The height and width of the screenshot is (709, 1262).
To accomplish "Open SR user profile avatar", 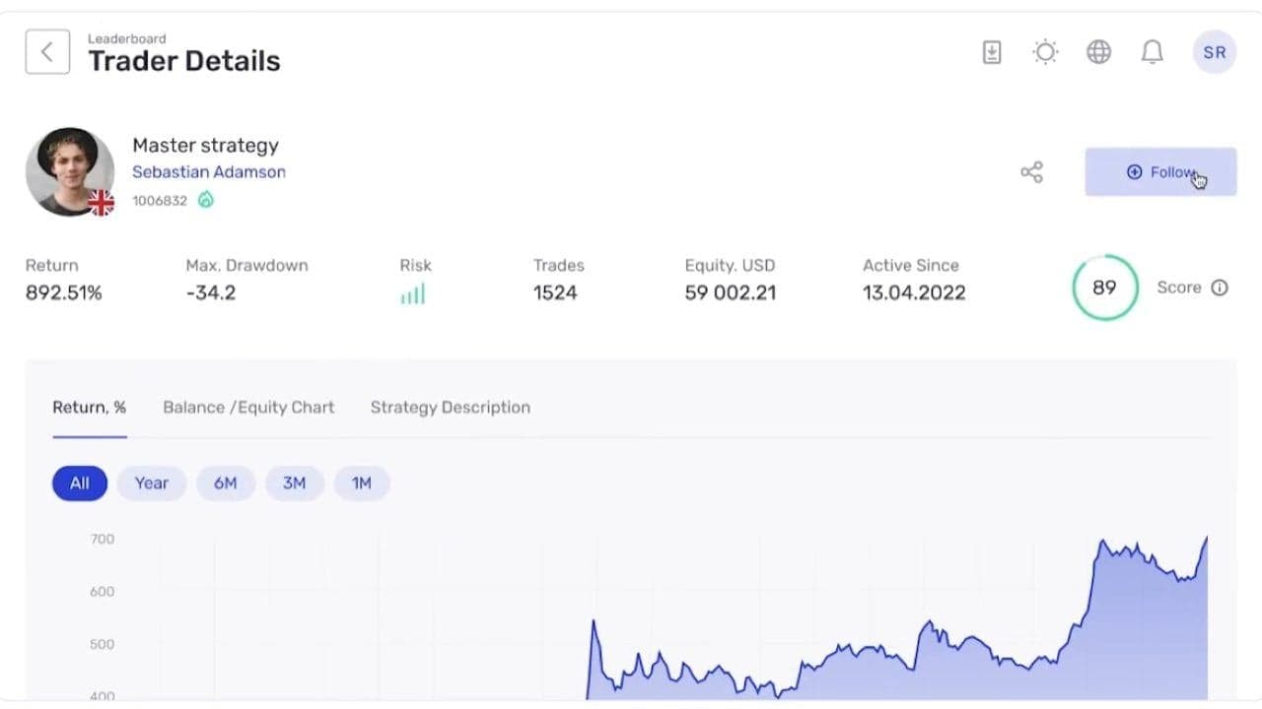I will pyautogui.click(x=1214, y=52).
